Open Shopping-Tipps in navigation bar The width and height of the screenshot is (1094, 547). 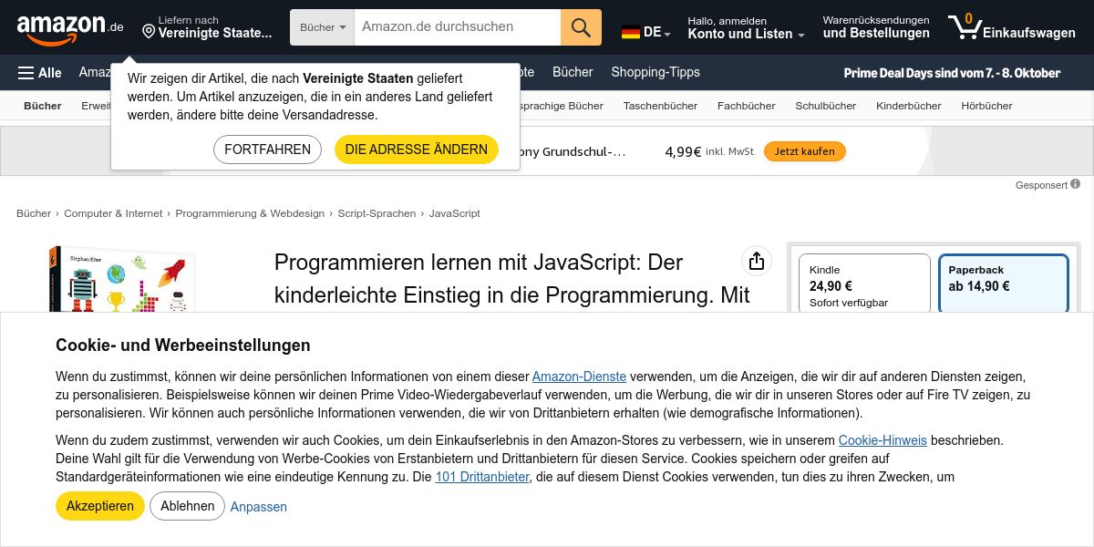point(655,72)
